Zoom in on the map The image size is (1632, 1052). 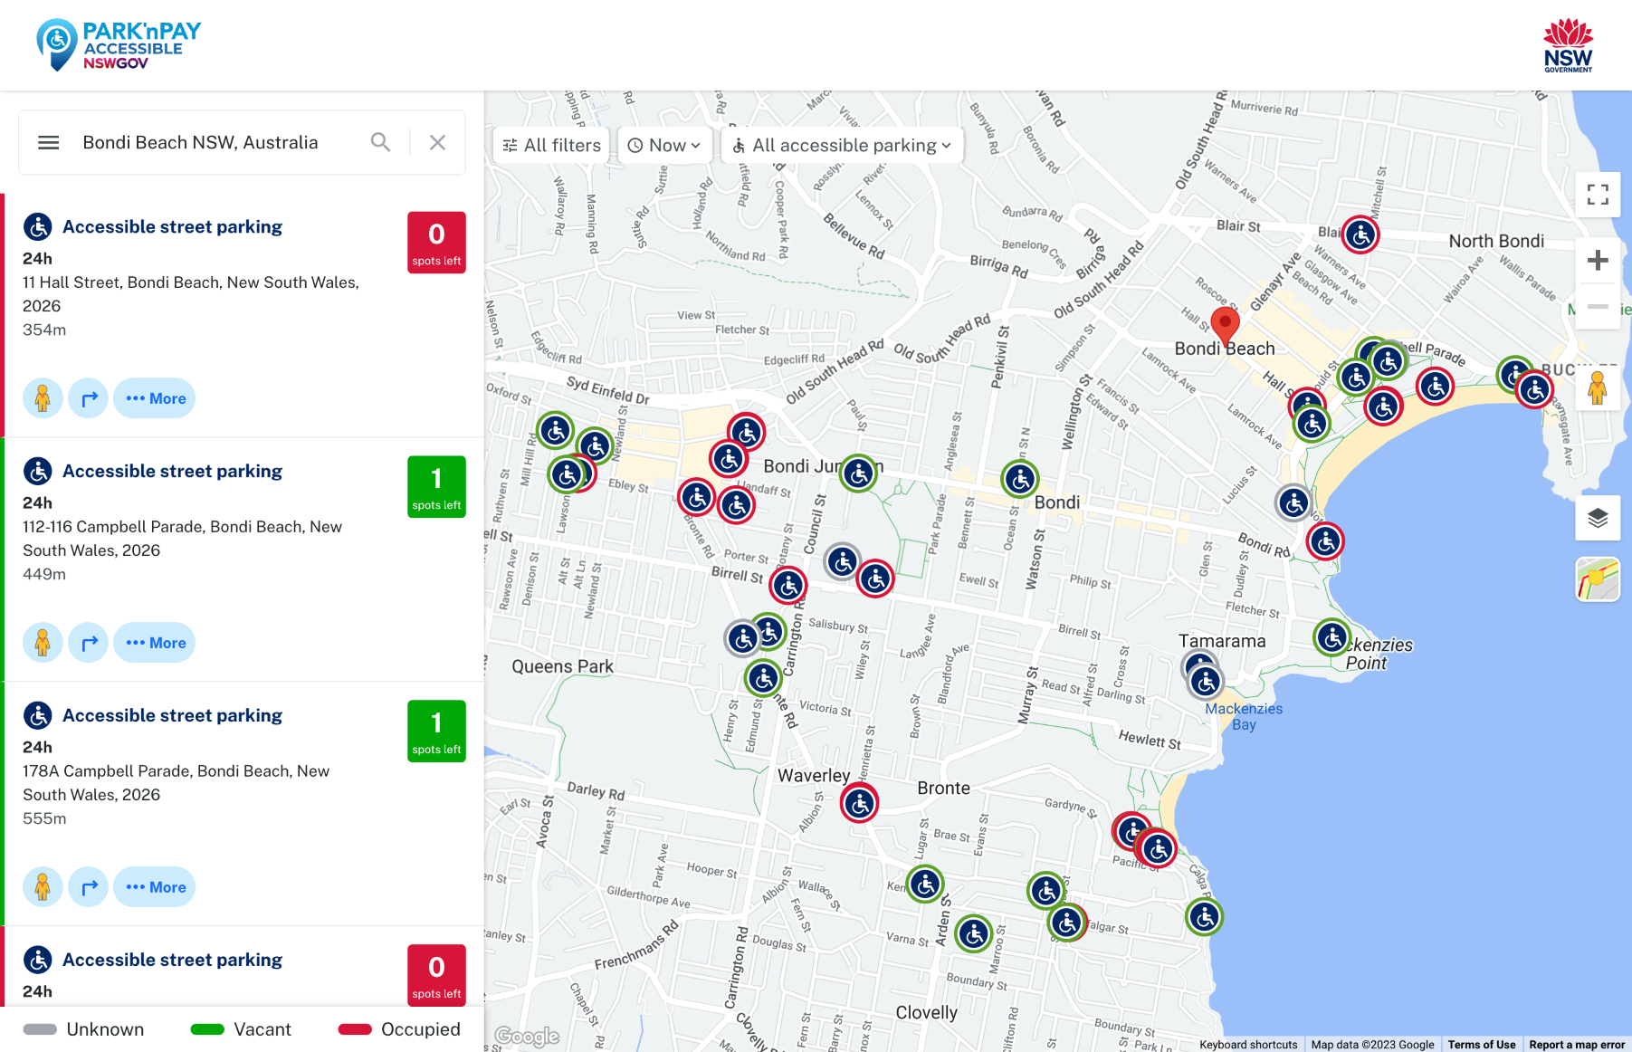click(x=1598, y=261)
